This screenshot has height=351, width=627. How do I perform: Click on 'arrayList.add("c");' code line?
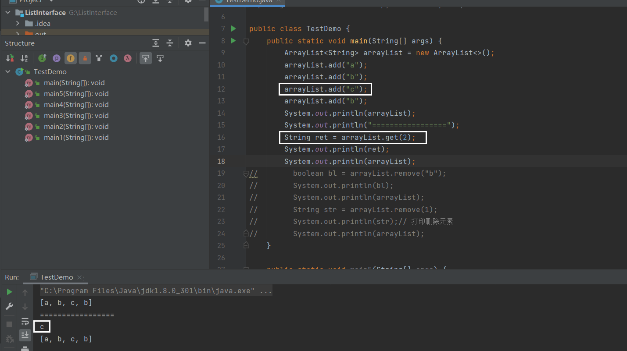pyautogui.click(x=326, y=89)
